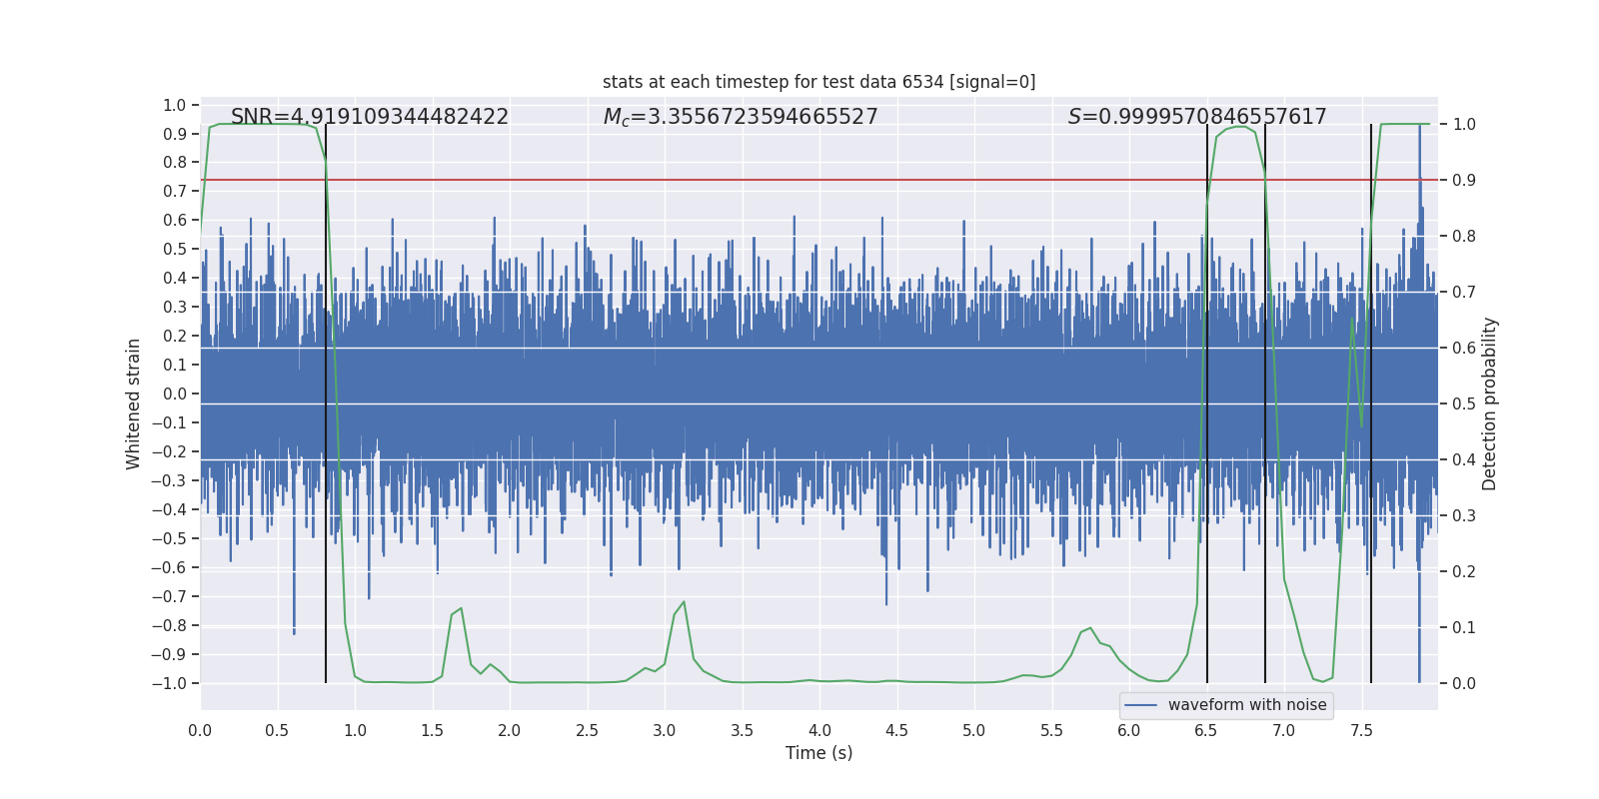Click the 0.5 tick on the detection probability axis
The width and height of the screenshot is (1599, 799).
(x=1464, y=403)
